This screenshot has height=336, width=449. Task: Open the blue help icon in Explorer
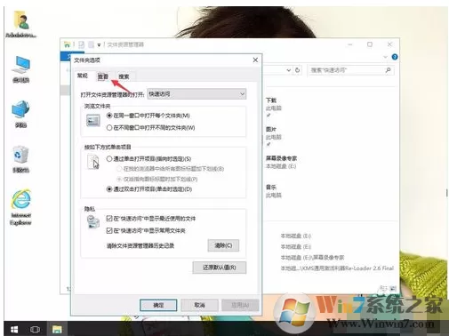point(395,57)
